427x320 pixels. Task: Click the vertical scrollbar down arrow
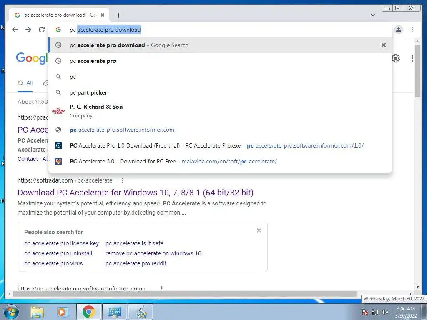point(417,287)
